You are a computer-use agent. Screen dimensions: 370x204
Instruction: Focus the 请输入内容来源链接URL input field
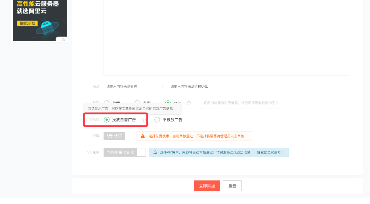point(238,87)
